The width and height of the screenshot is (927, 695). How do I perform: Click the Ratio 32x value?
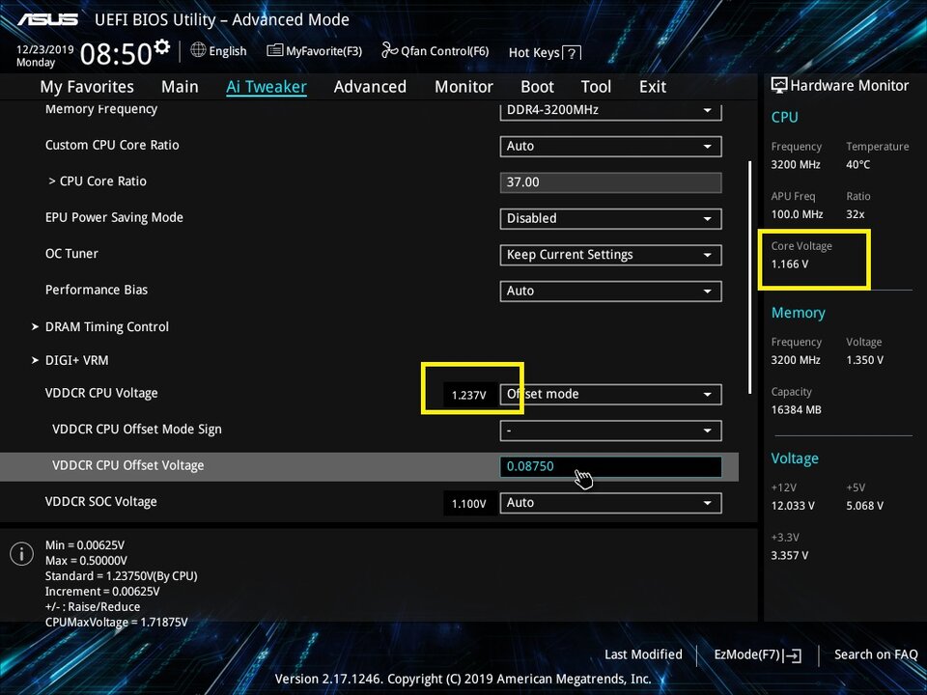(856, 214)
